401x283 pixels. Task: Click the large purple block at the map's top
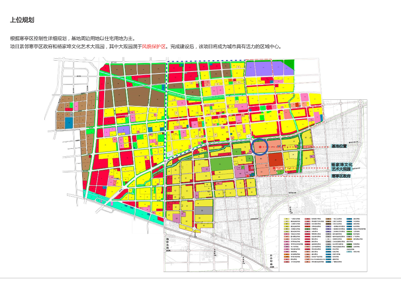click(259, 68)
